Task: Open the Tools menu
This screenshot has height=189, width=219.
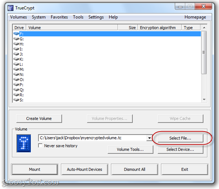Action: coord(78,17)
